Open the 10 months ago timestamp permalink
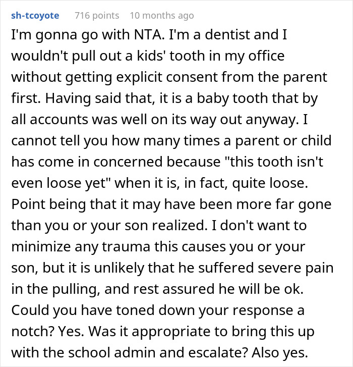353x367 pixels. [x=161, y=16]
